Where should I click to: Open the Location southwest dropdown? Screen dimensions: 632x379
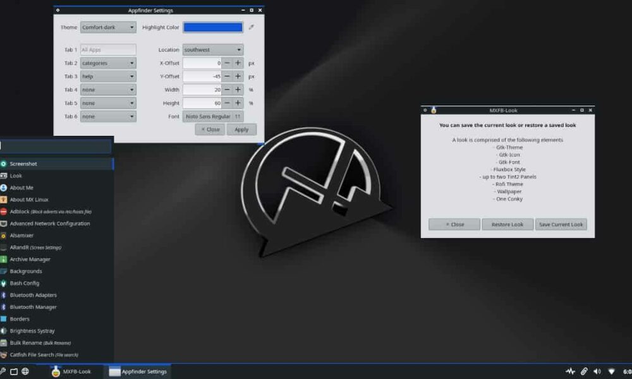[x=213, y=49]
